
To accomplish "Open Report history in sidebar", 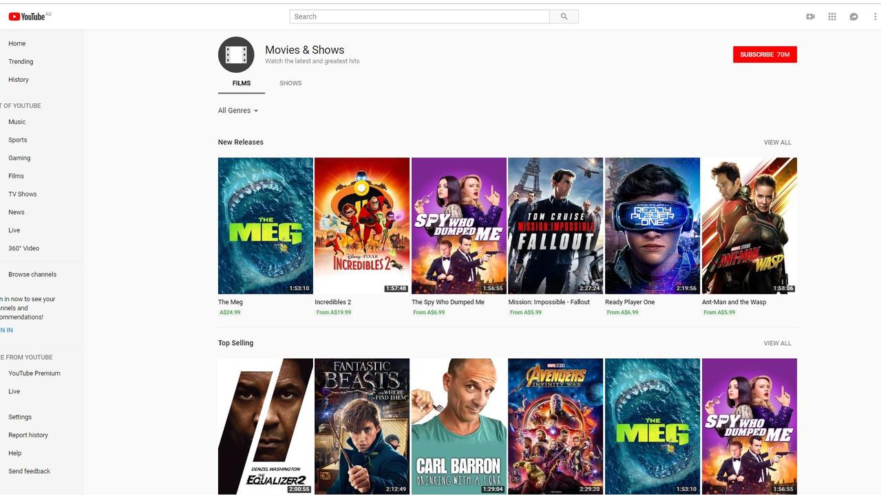I will tap(28, 435).
